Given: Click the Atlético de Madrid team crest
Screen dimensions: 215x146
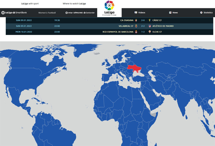Looking at the screenshot, I should 150,26.
